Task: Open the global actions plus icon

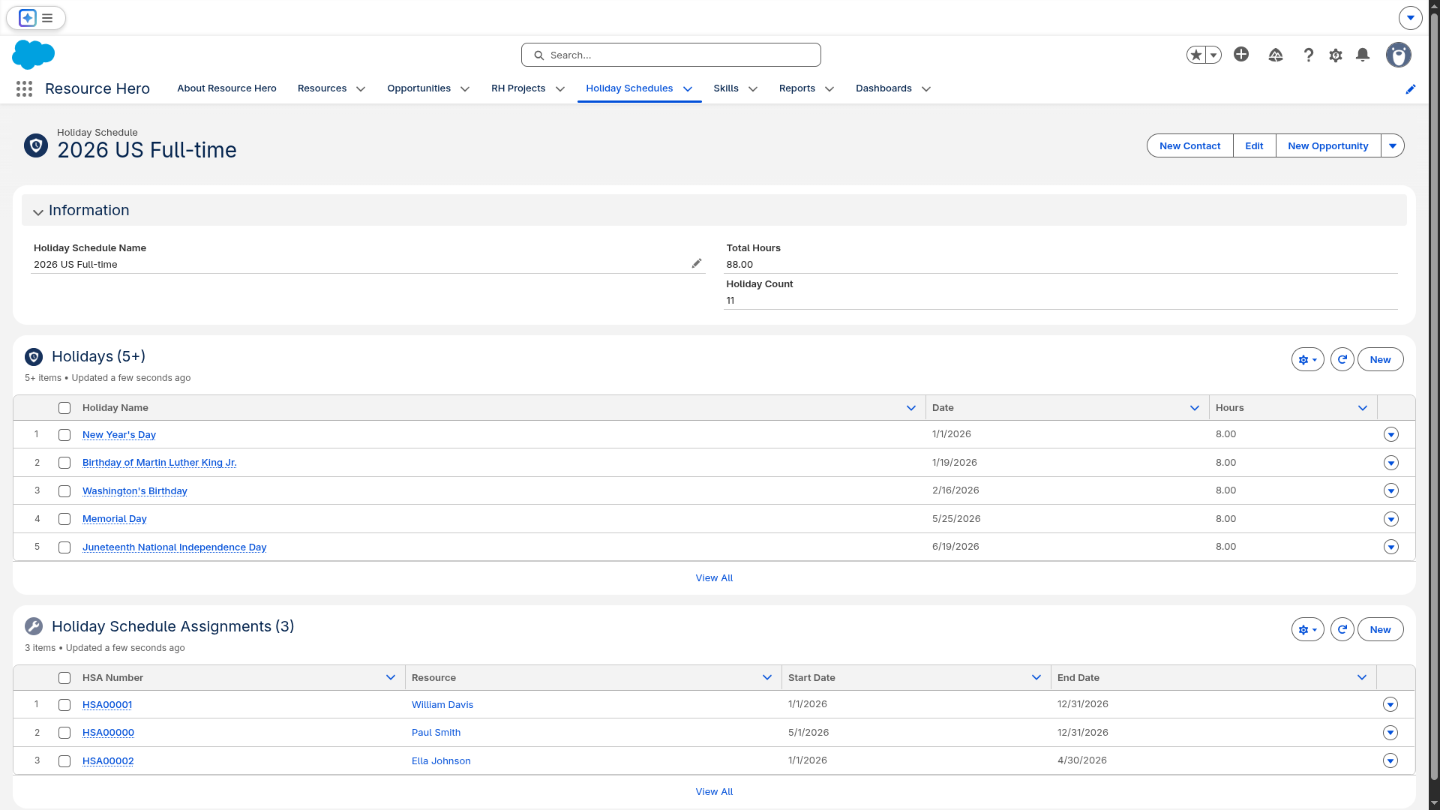Action: tap(1241, 55)
